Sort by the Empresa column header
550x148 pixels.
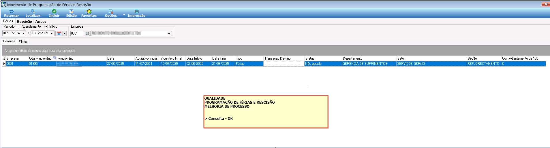click(x=17, y=58)
